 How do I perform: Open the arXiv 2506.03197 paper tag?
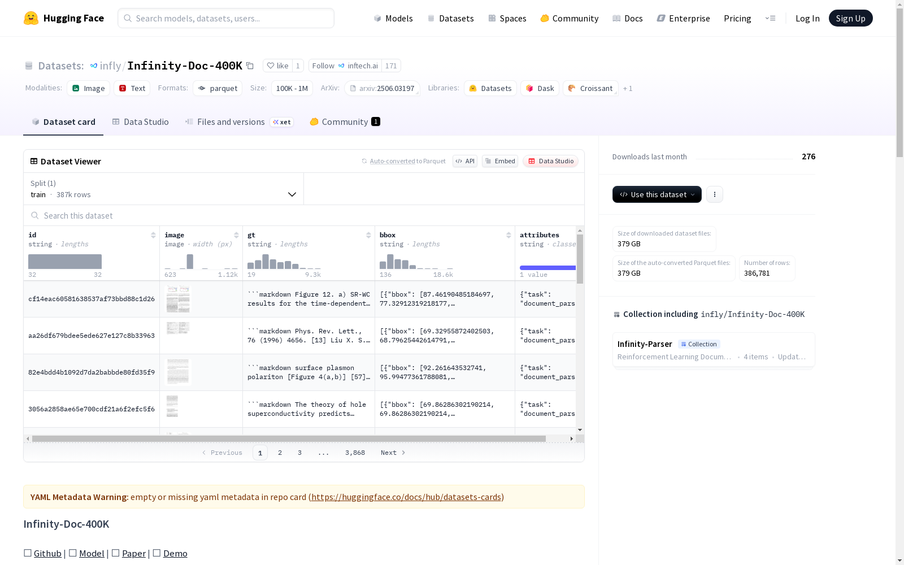tap(382, 88)
